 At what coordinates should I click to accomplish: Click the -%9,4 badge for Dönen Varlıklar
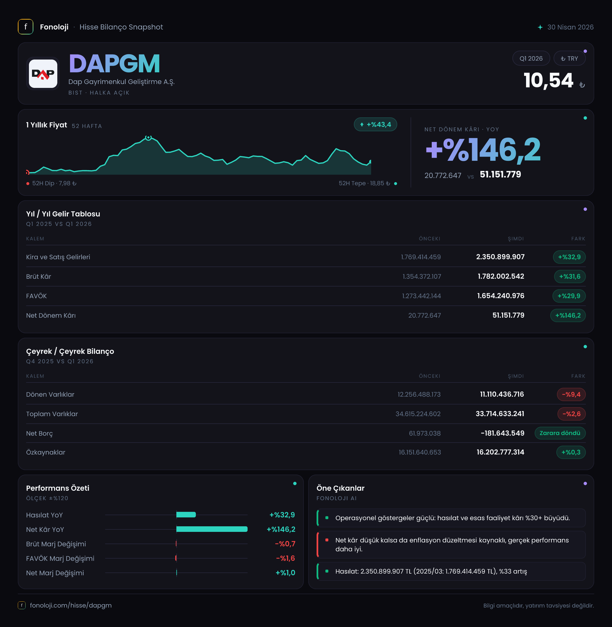click(571, 394)
